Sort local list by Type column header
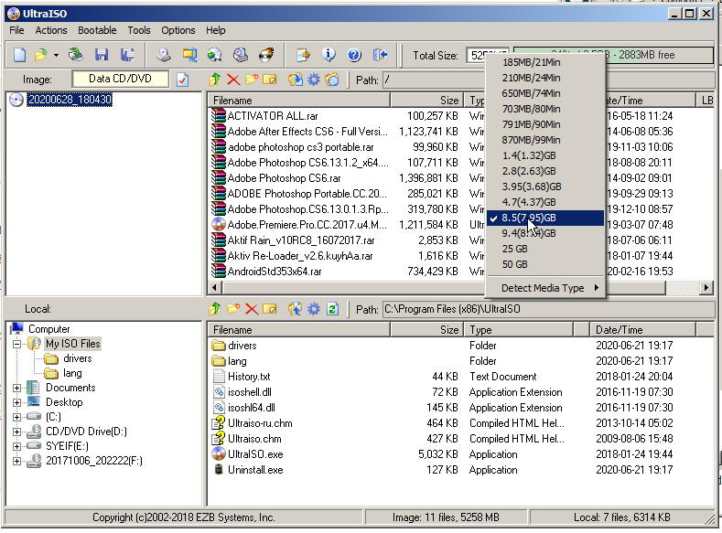Screen dimensions: 722x533 click(x=519, y=330)
